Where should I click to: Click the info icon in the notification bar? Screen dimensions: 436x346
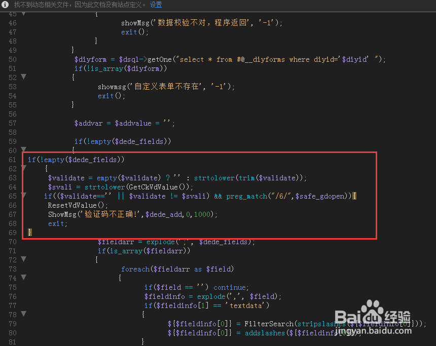click(5, 5)
